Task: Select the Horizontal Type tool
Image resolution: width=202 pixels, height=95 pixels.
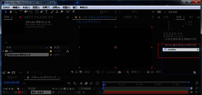Action: pyautogui.click(x=46, y=12)
